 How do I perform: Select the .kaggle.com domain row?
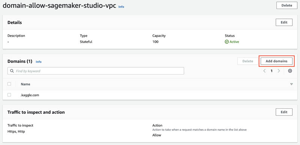point(150,95)
